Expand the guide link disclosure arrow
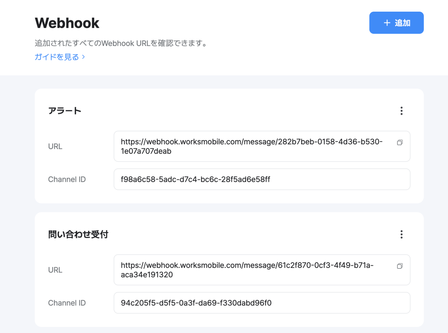This screenshot has width=448, height=333. click(x=83, y=57)
